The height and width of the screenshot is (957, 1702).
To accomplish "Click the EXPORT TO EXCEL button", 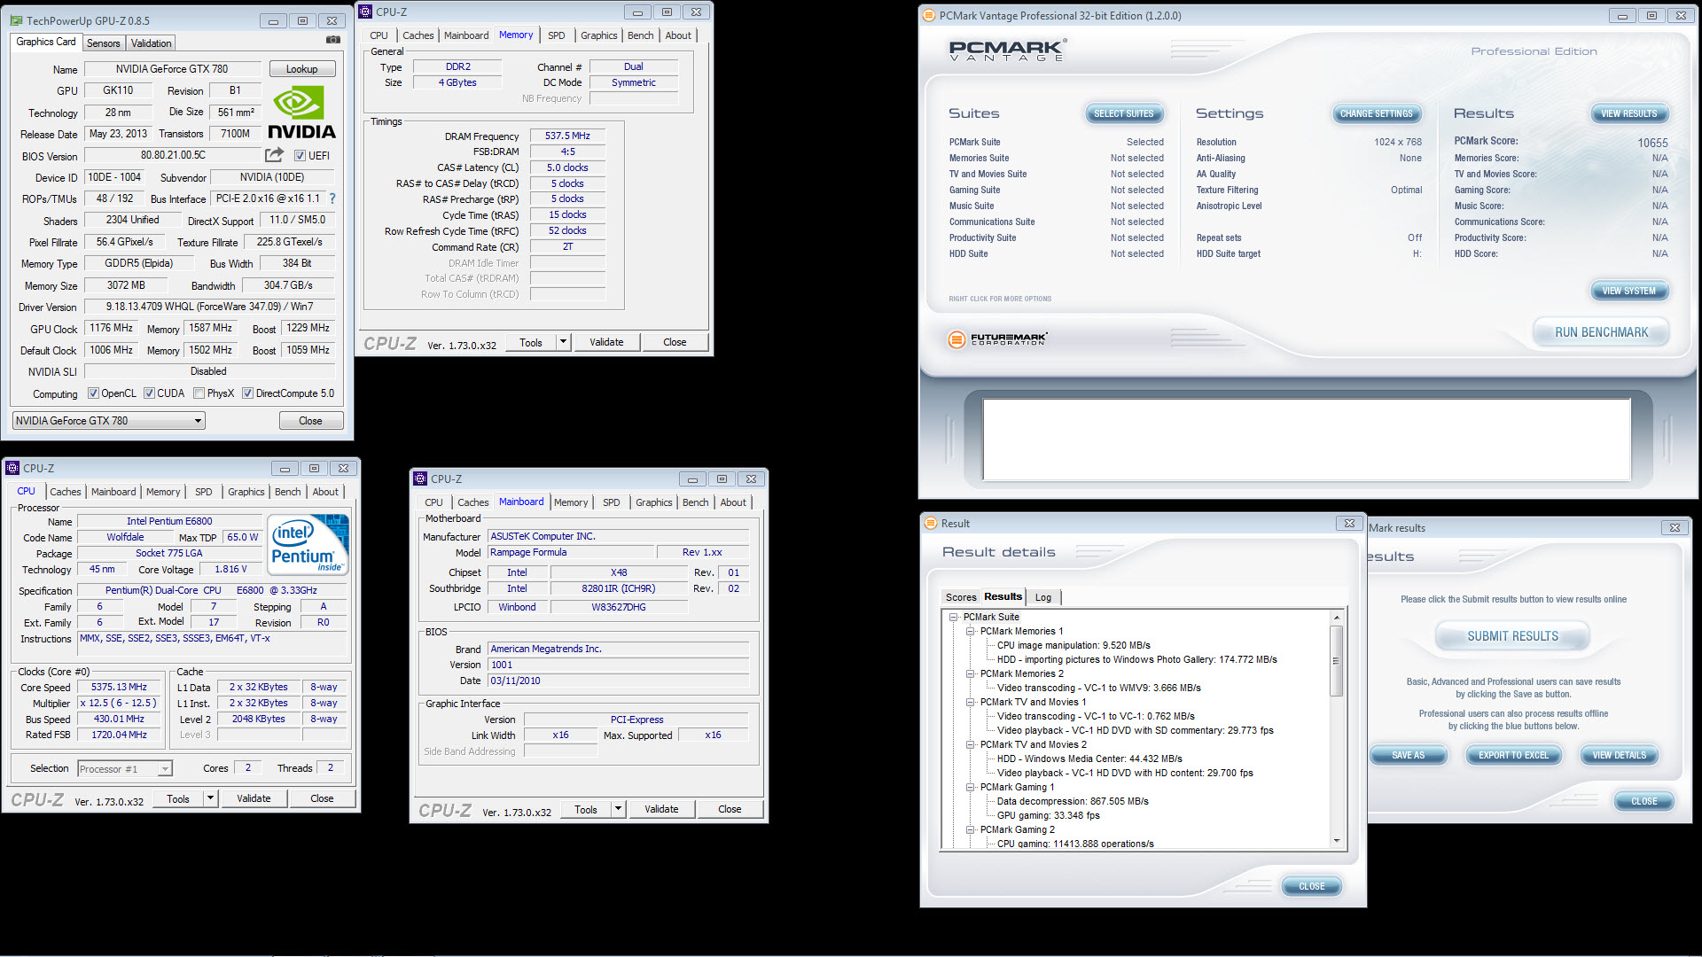I will coord(1513,755).
